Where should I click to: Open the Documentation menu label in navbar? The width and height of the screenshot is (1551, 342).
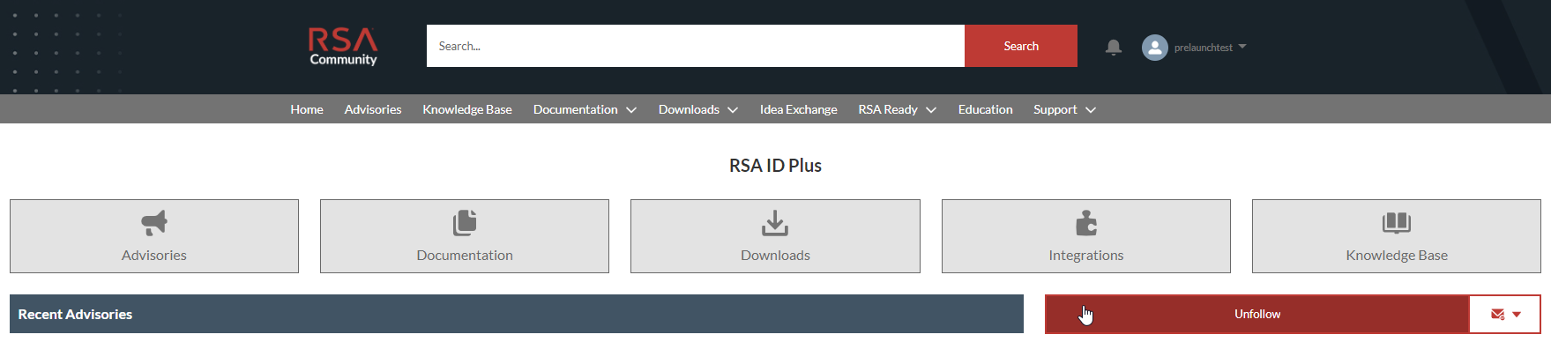click(x=575, y=109)
